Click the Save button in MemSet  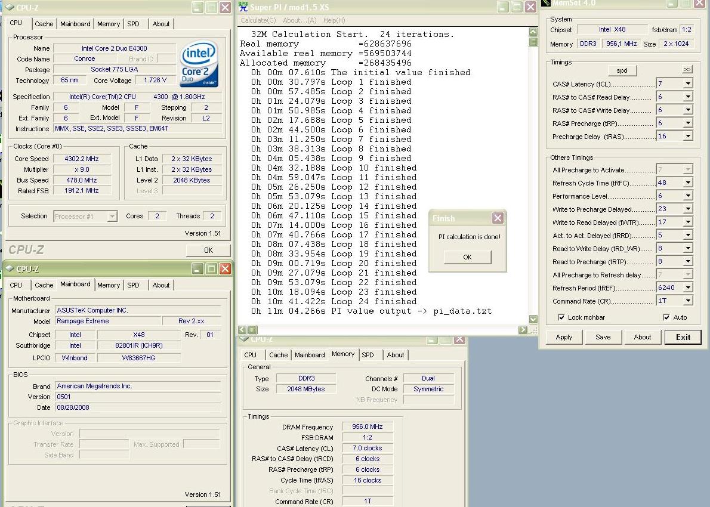[603, 337]
